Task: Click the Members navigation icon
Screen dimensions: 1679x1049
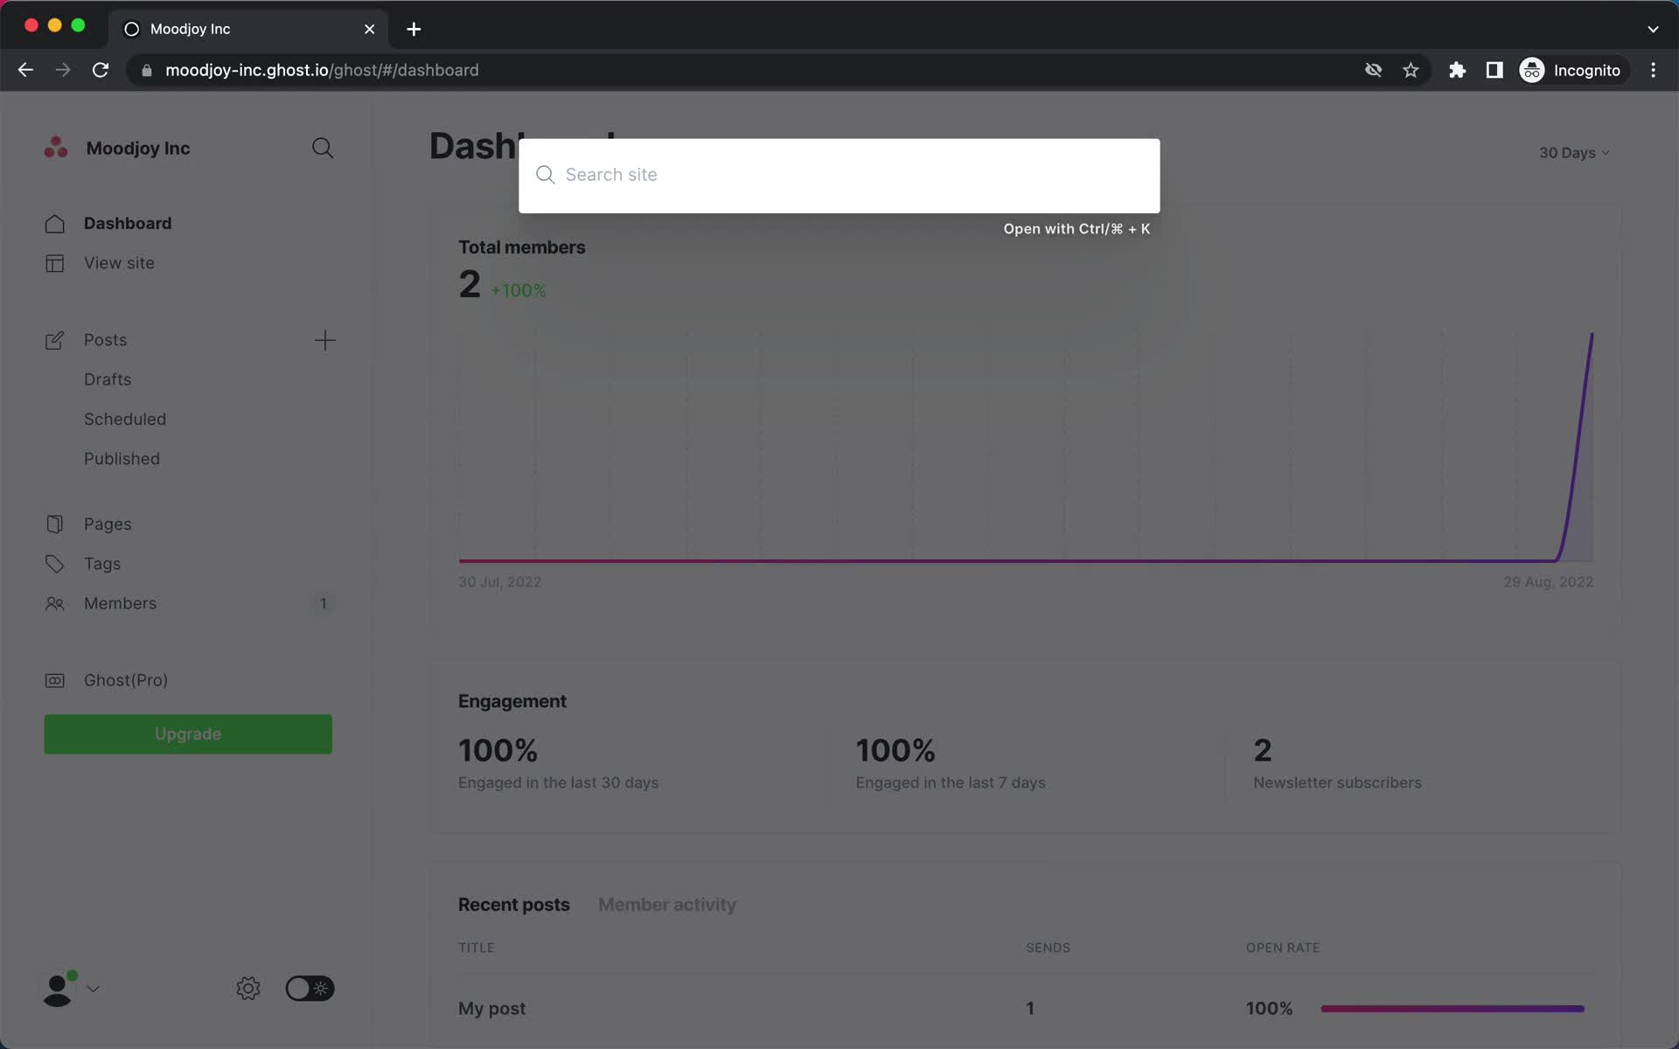Action: tap(53, 603)
